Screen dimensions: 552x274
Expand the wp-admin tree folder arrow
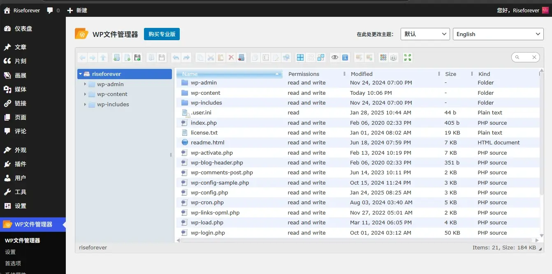click(85, 84)
